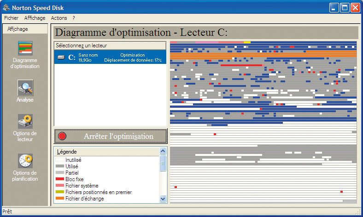The width and height of the screenshot is (363, 217).
Task: Click the Partiel legend label
Action: [x=72, y=173]
